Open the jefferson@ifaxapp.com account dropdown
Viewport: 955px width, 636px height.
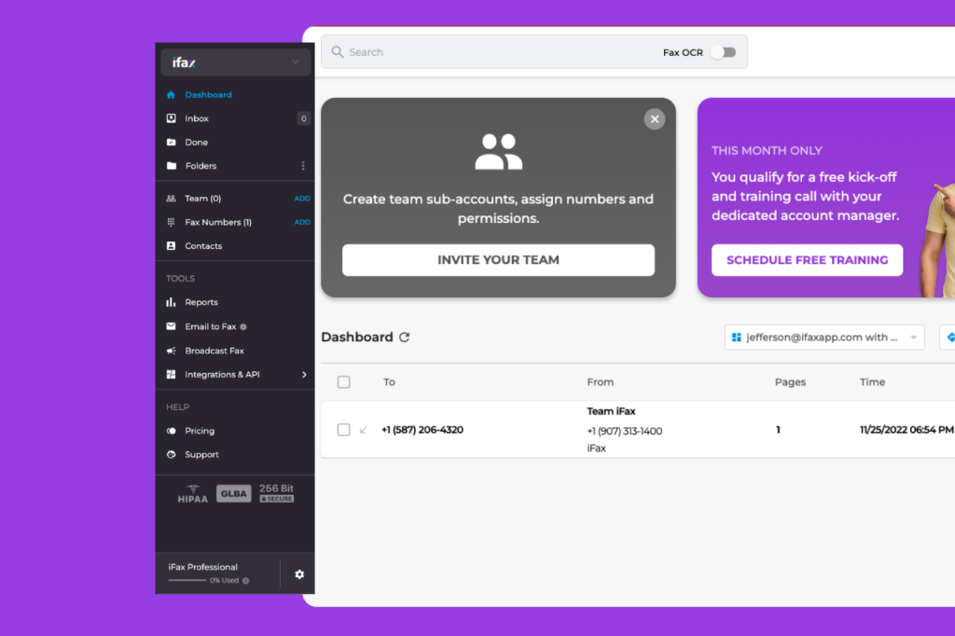pos(824,337)
